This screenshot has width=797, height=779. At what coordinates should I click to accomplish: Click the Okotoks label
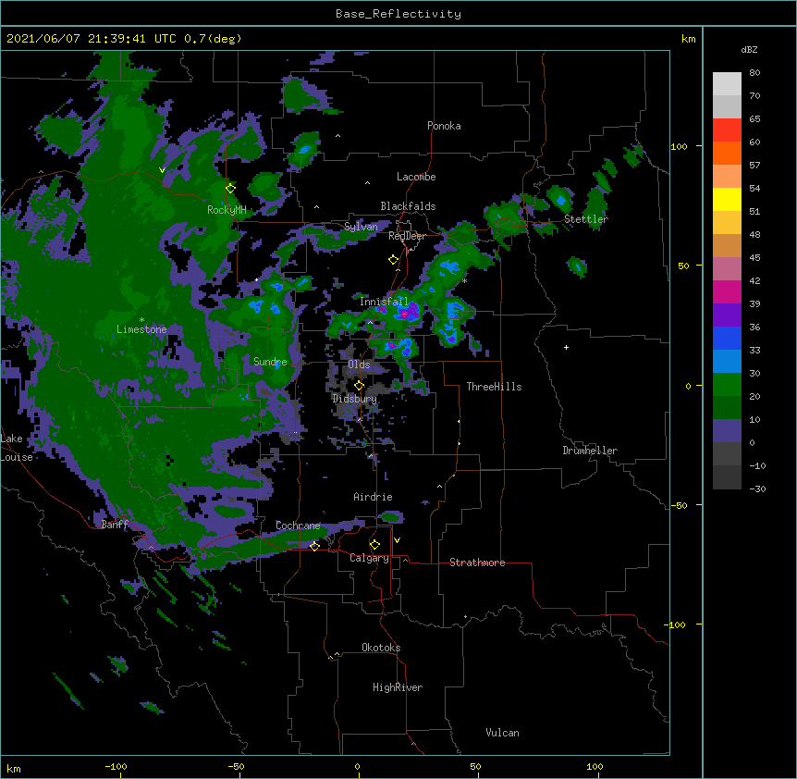381,648
